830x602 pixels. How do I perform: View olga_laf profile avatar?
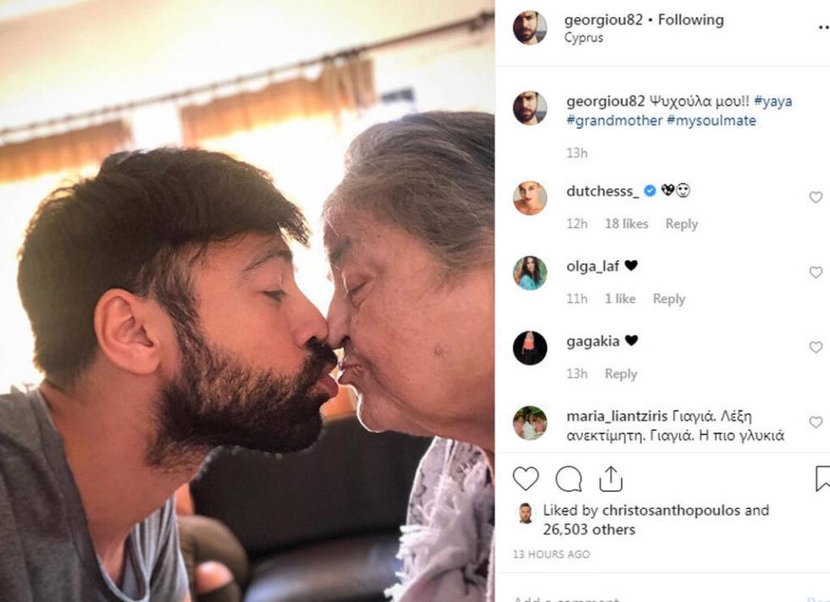[x=530, y=273]
